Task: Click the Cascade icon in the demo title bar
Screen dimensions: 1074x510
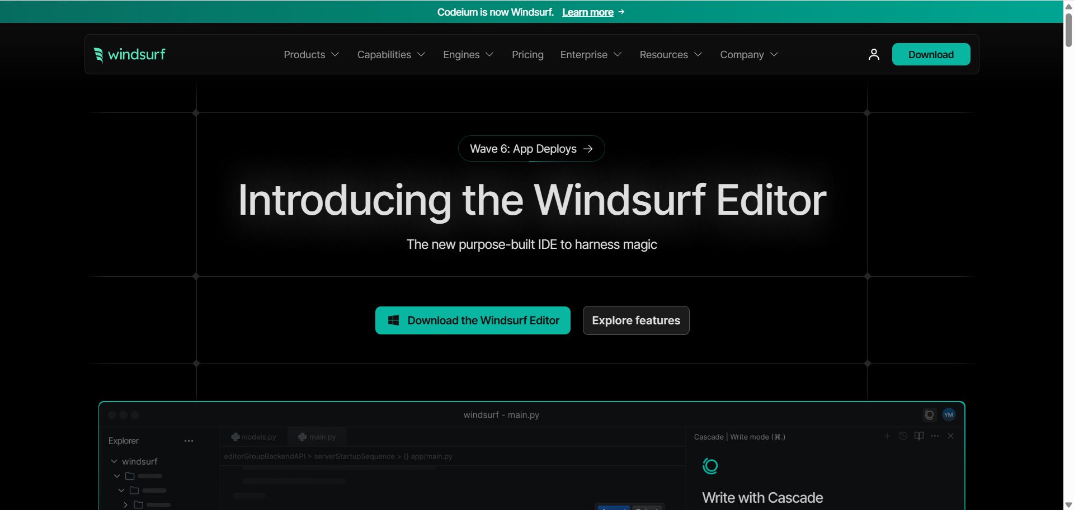Action: pyautogui.click(x=929, y=415)
